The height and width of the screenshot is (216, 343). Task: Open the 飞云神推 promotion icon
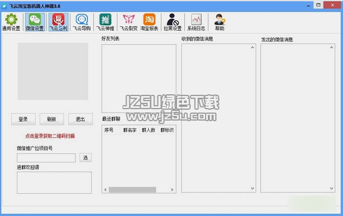105,22
